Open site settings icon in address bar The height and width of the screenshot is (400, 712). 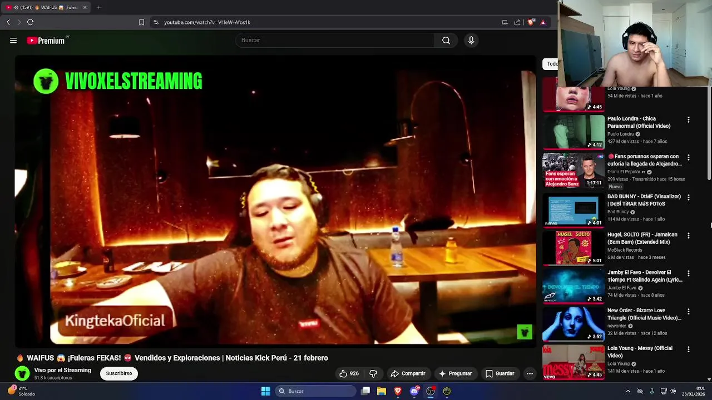pos(156,22)
